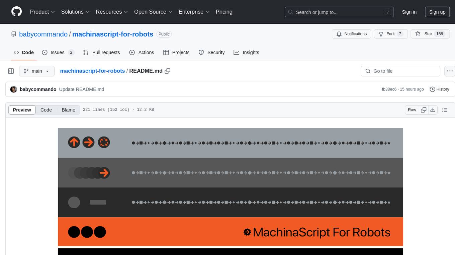Screen dimensions: 455x255
Task: Fork this repository
Action: [x=391, y=34]
